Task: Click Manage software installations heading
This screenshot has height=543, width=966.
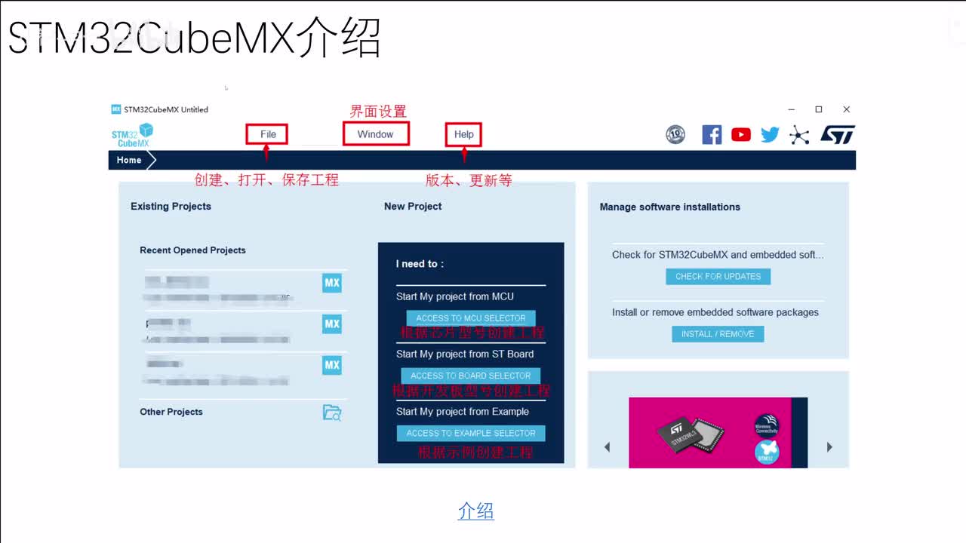Action: click(669, 207)
